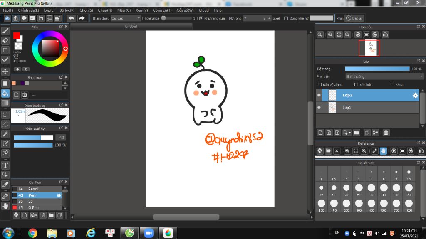Select the G Pen brush
This screenshot has width=426, height=239.
point(37,208)
